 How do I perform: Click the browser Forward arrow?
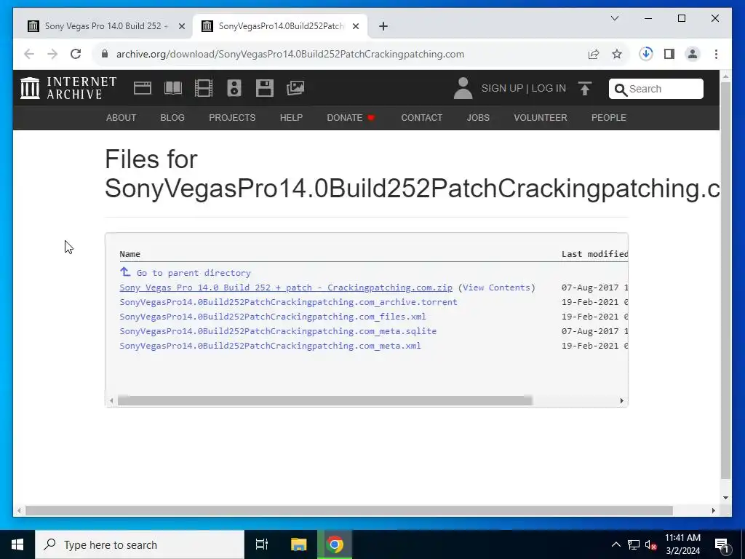52,54
